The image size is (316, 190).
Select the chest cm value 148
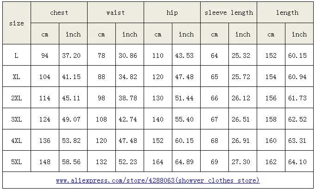(45, 162)
